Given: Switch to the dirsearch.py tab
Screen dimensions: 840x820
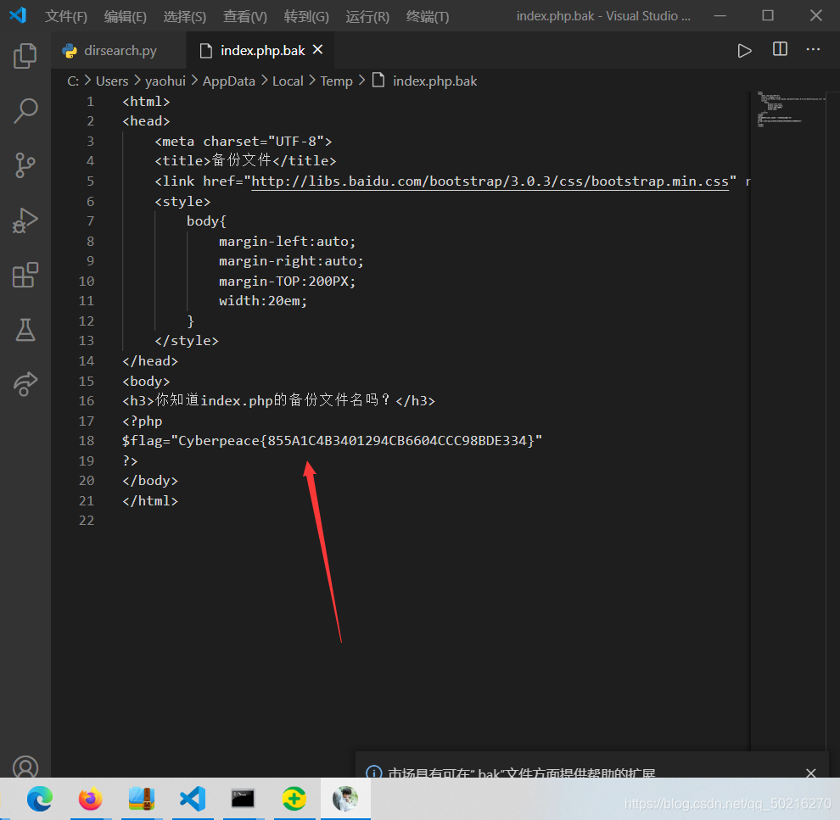Looking at the screenshot, I should click(119, 50).
